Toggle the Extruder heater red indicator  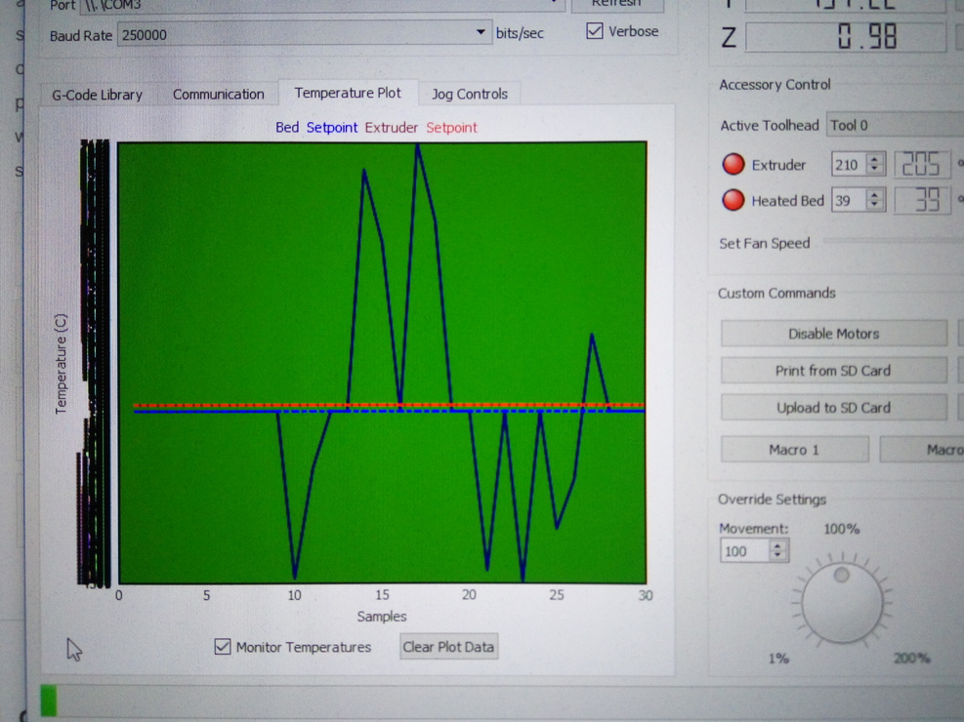[733, 165]
